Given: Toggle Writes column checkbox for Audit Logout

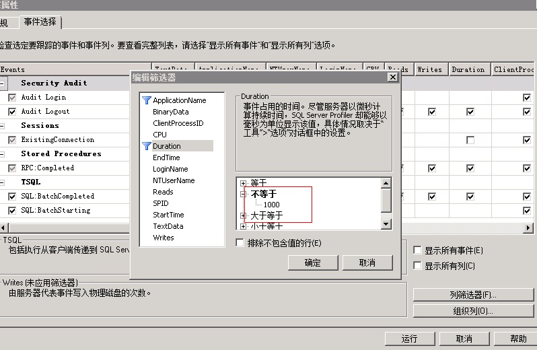Looking at the screenshot, I should pyautogui.click(x=432, y=112).
